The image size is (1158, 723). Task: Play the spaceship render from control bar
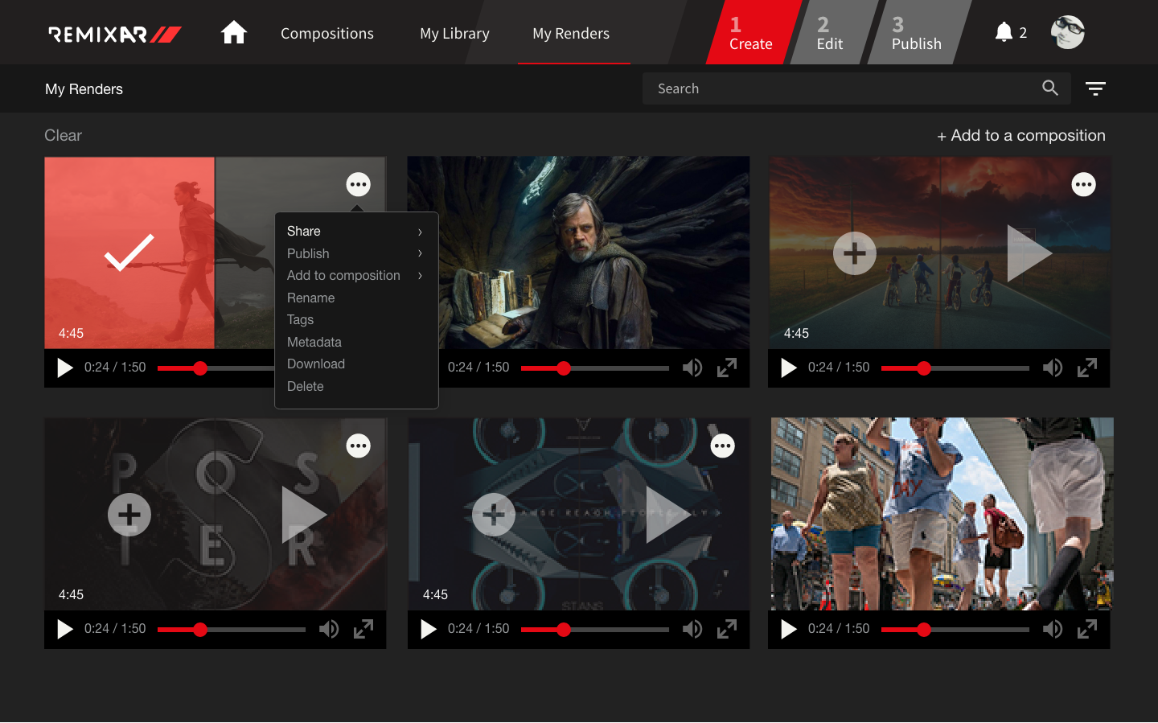[428, 629]
